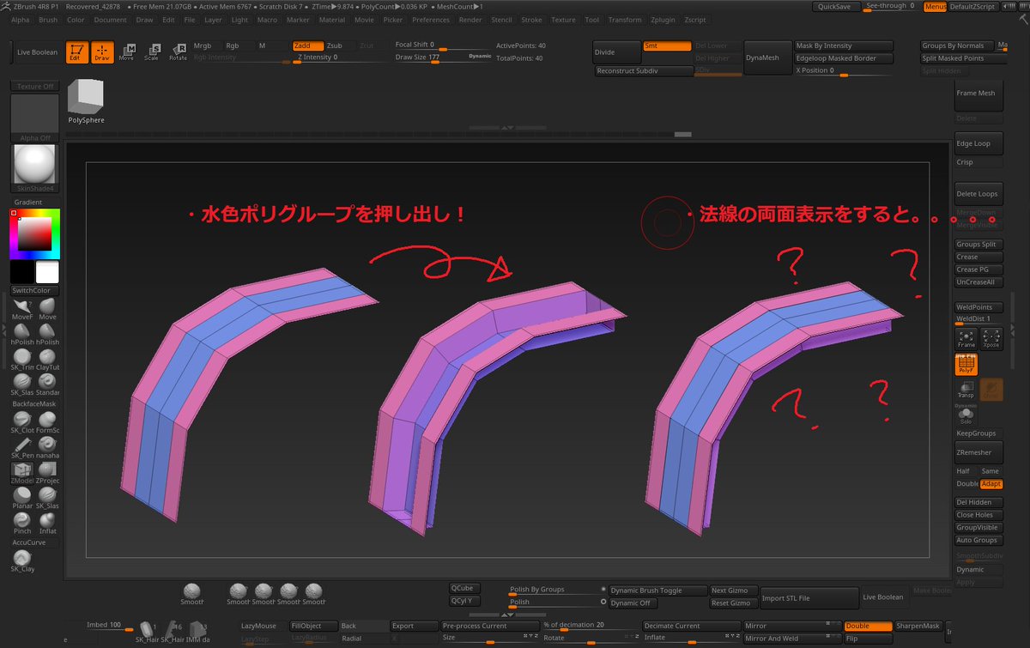The image size is (1030, 648).
Task: Select the ZProject brush
Action: point(47,472)
